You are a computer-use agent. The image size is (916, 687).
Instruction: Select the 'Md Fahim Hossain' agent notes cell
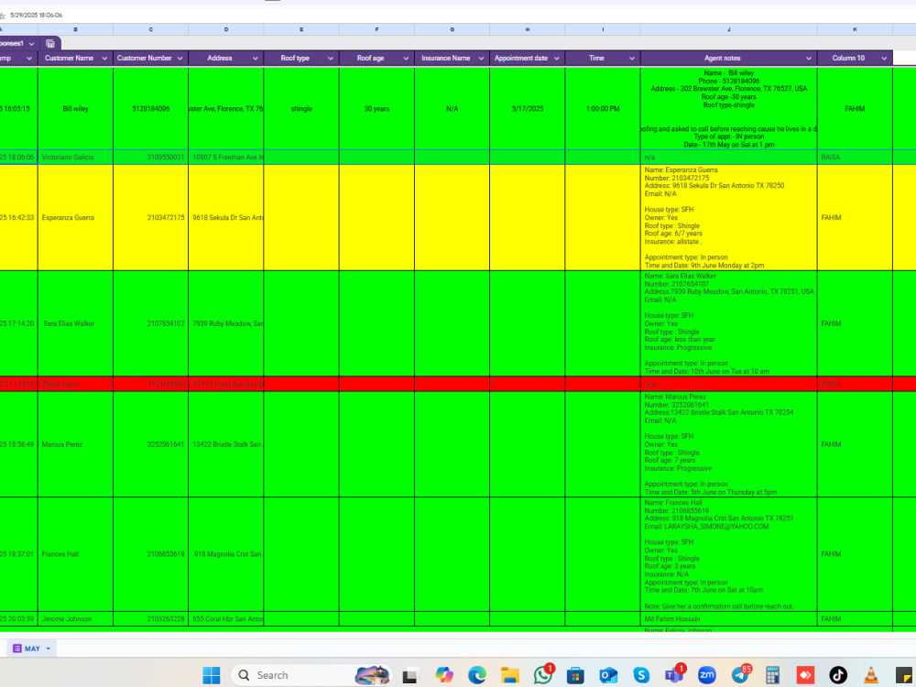pos(728,618)
